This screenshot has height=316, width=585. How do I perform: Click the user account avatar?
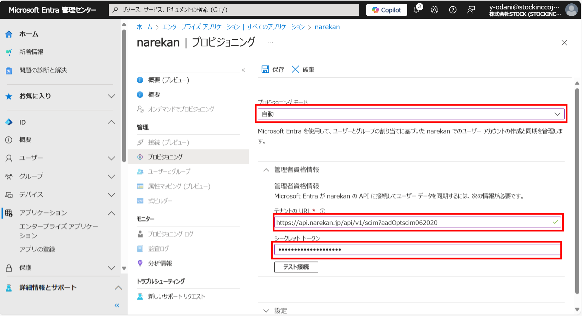571,10
